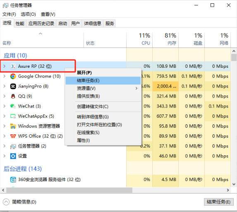Choose 在线搜索(S) in the context menu
The image size is (237, 212).
[103, 133]
